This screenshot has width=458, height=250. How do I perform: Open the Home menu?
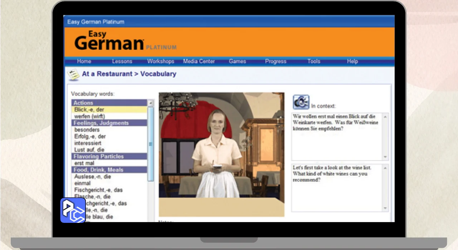click(x=84, y=61)
